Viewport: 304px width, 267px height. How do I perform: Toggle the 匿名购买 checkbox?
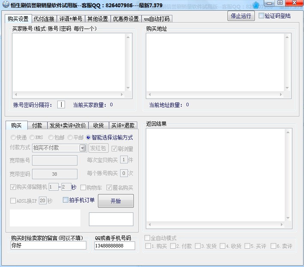pos(109,187)
